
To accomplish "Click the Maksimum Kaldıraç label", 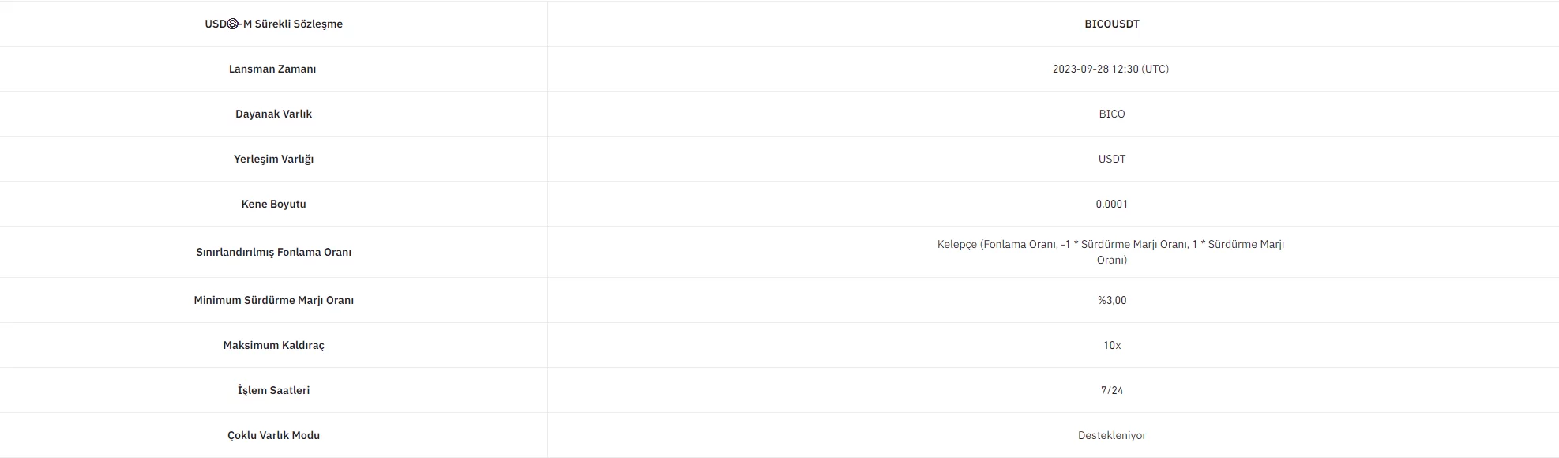I will 273,345.
